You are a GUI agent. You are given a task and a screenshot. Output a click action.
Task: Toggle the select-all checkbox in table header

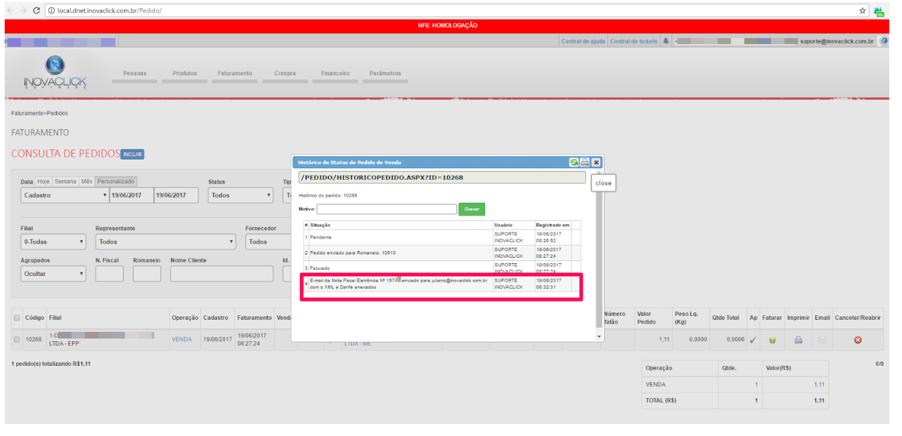point(17,318)
